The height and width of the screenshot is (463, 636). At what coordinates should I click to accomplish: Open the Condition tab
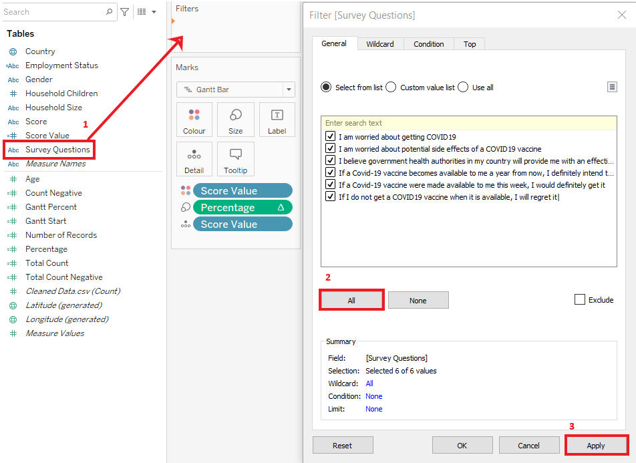[x=429, y=44]
